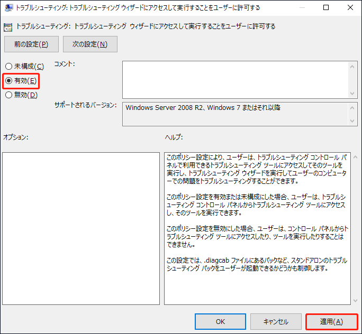Click the ヘルプ: label
The image size is (362, 334).
174,137
